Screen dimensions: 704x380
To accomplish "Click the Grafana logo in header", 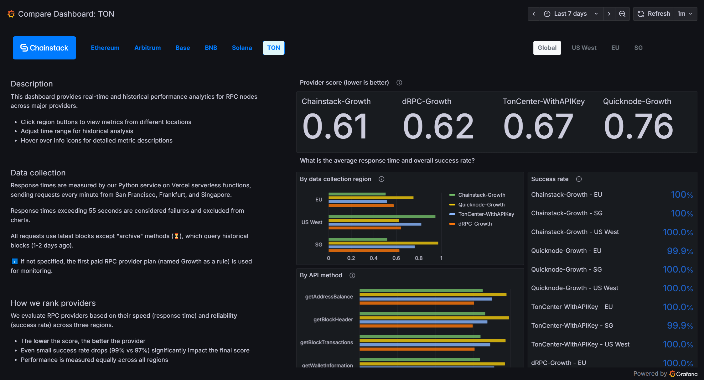I will pos(11,14).
